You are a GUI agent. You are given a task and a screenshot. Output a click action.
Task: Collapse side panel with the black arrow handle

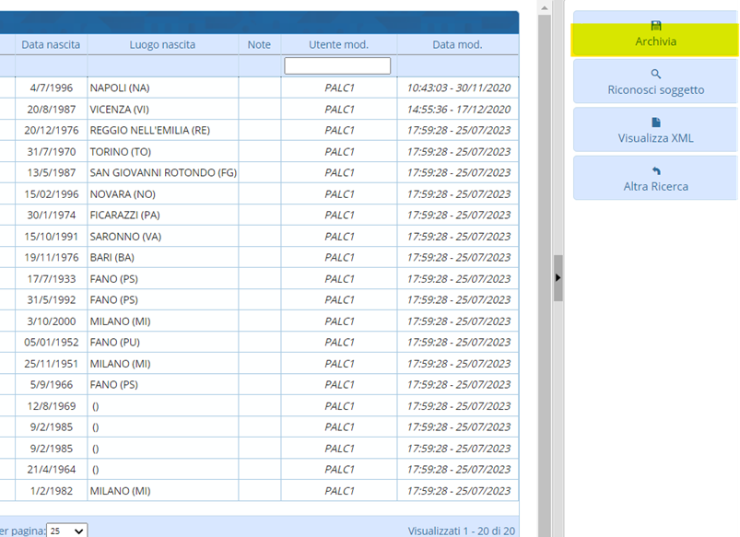[558, 276]
